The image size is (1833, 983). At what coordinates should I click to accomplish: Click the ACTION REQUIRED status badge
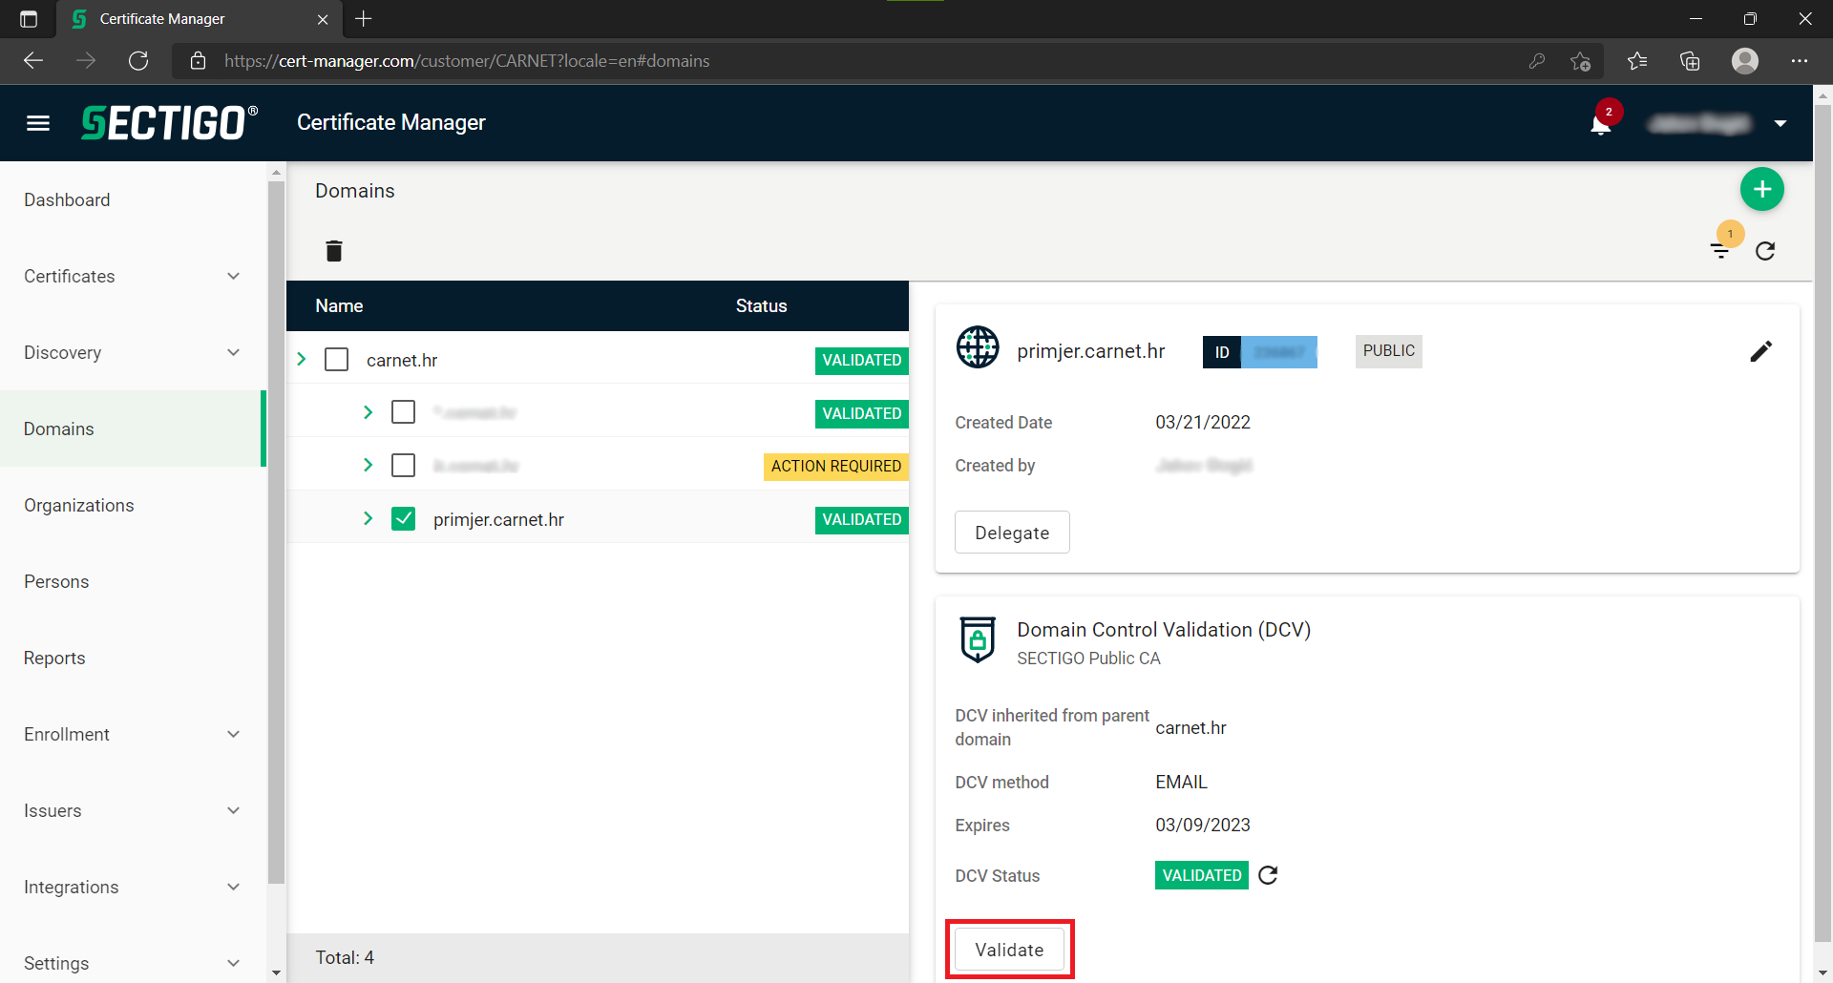tap(836, 466)
